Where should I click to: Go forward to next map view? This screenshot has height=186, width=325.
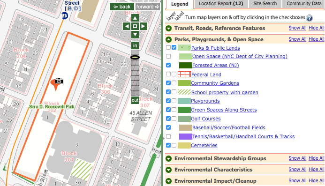point(148,7)
